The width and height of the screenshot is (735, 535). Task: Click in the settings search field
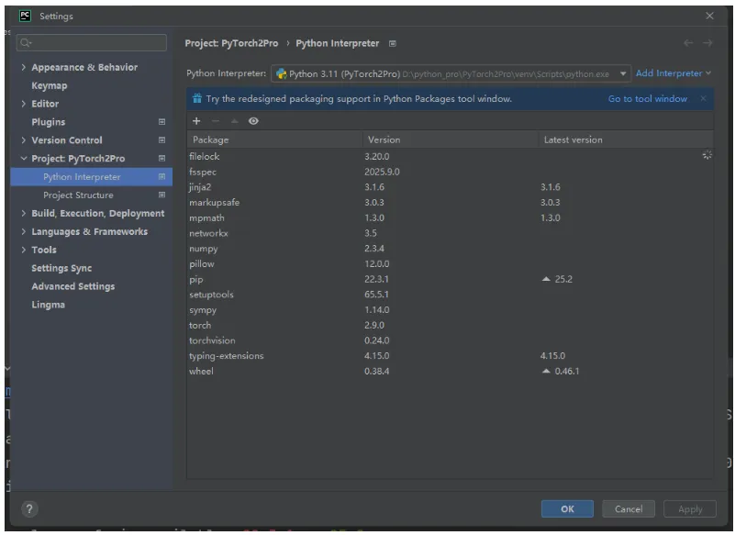pos(92,42)
